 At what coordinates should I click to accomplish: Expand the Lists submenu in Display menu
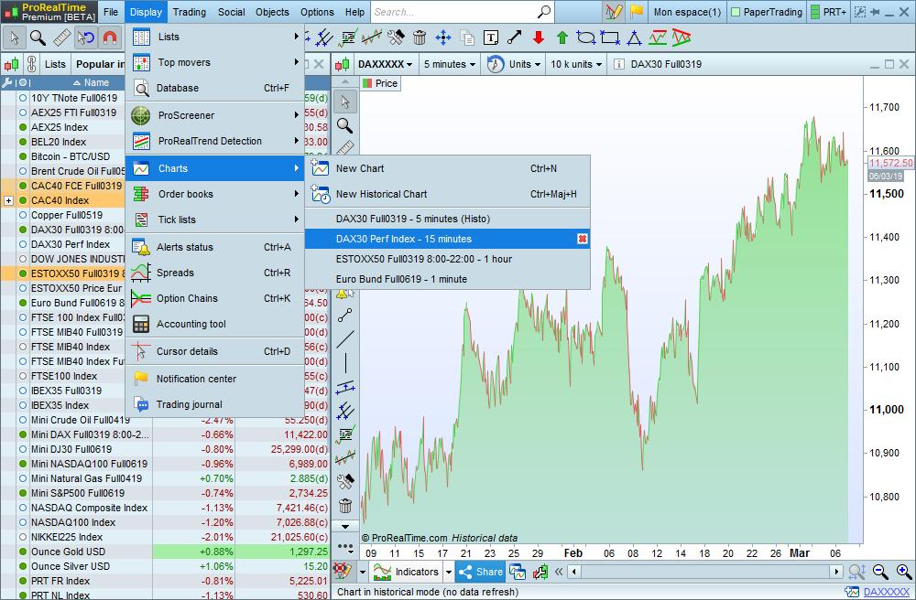click(x=214, y=37)
